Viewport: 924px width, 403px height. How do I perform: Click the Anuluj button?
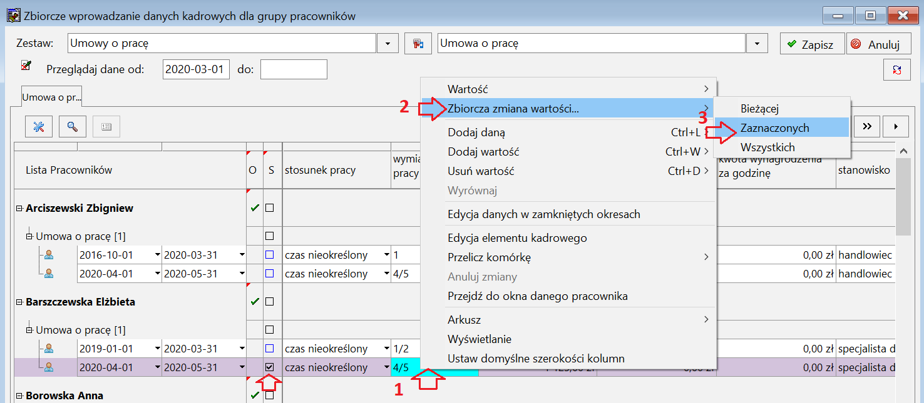point(878,44)
